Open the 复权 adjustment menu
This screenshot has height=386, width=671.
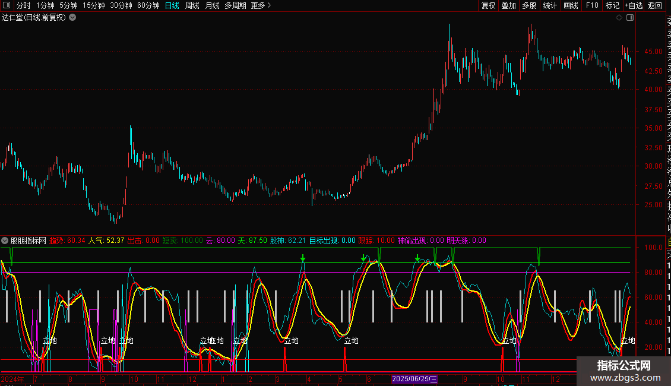(x=488, y=5)
